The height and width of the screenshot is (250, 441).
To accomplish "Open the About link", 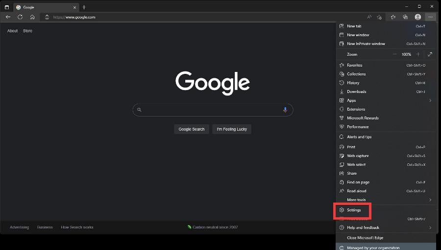I will (x=12, y=31).
